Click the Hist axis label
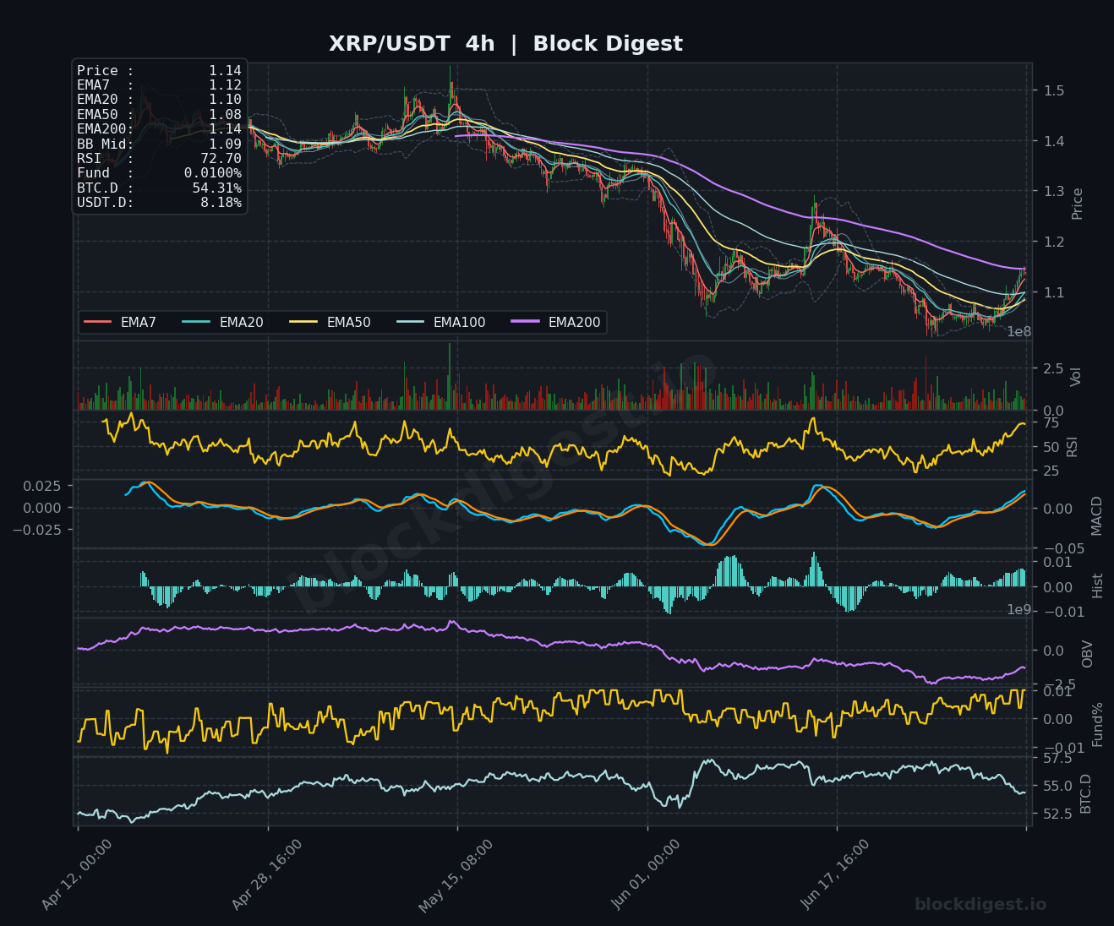The width and height of the screenshot is (1114, 926). click(1098, 586)
